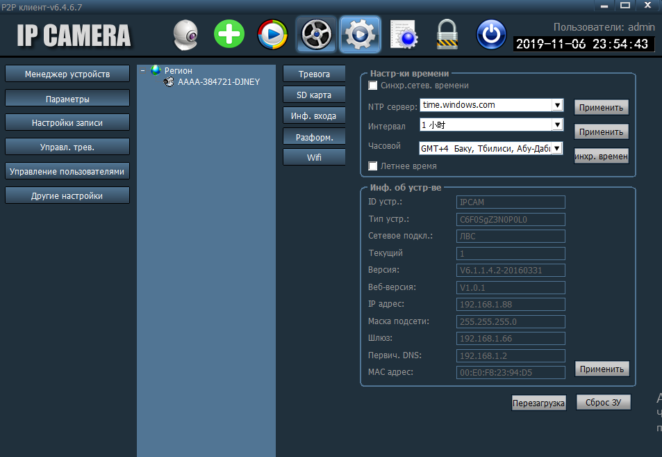Expand the NTP сервер dropdown

(556, 106)
